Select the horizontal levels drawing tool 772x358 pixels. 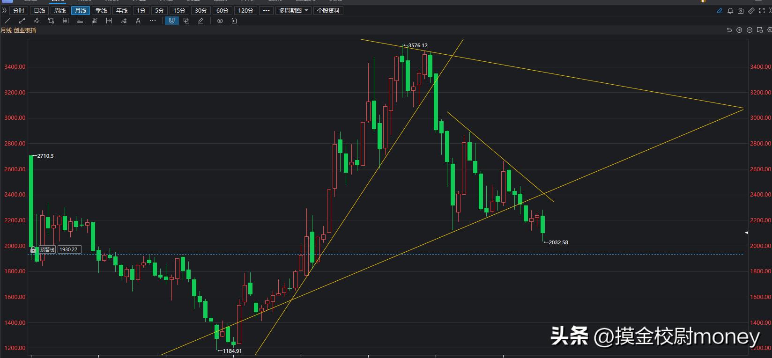[x=80, y=21]
